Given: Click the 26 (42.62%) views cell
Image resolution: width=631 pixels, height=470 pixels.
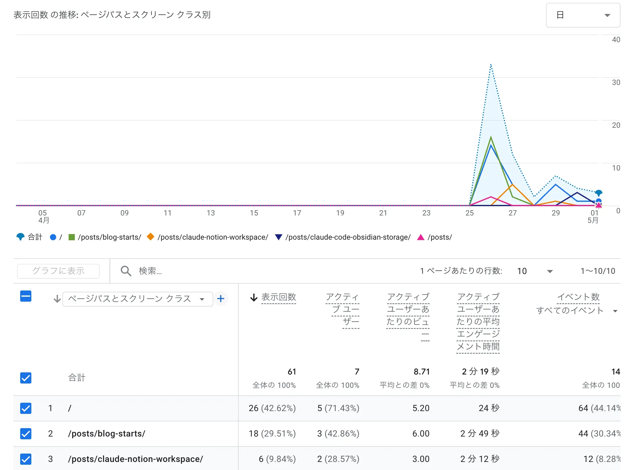Looking at the screenshot, I should click(272, 408).
